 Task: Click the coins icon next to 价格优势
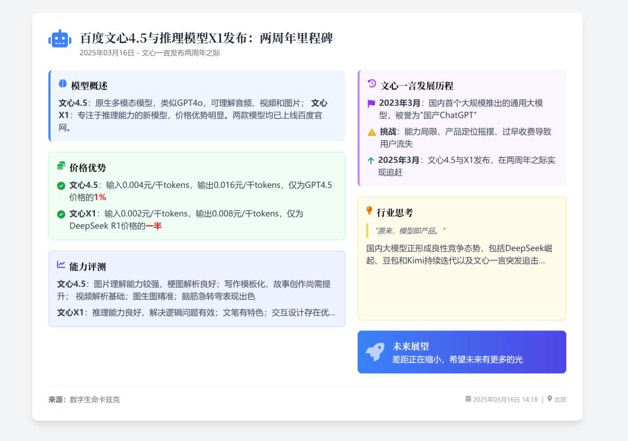pyautogui.click(x=61, y=166)
